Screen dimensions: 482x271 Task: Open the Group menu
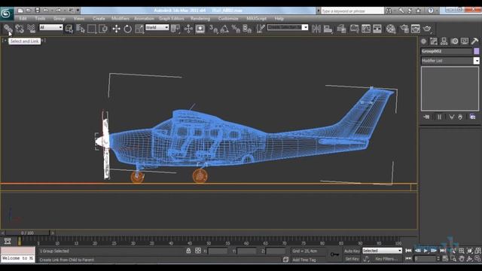(x=59, y=18)
